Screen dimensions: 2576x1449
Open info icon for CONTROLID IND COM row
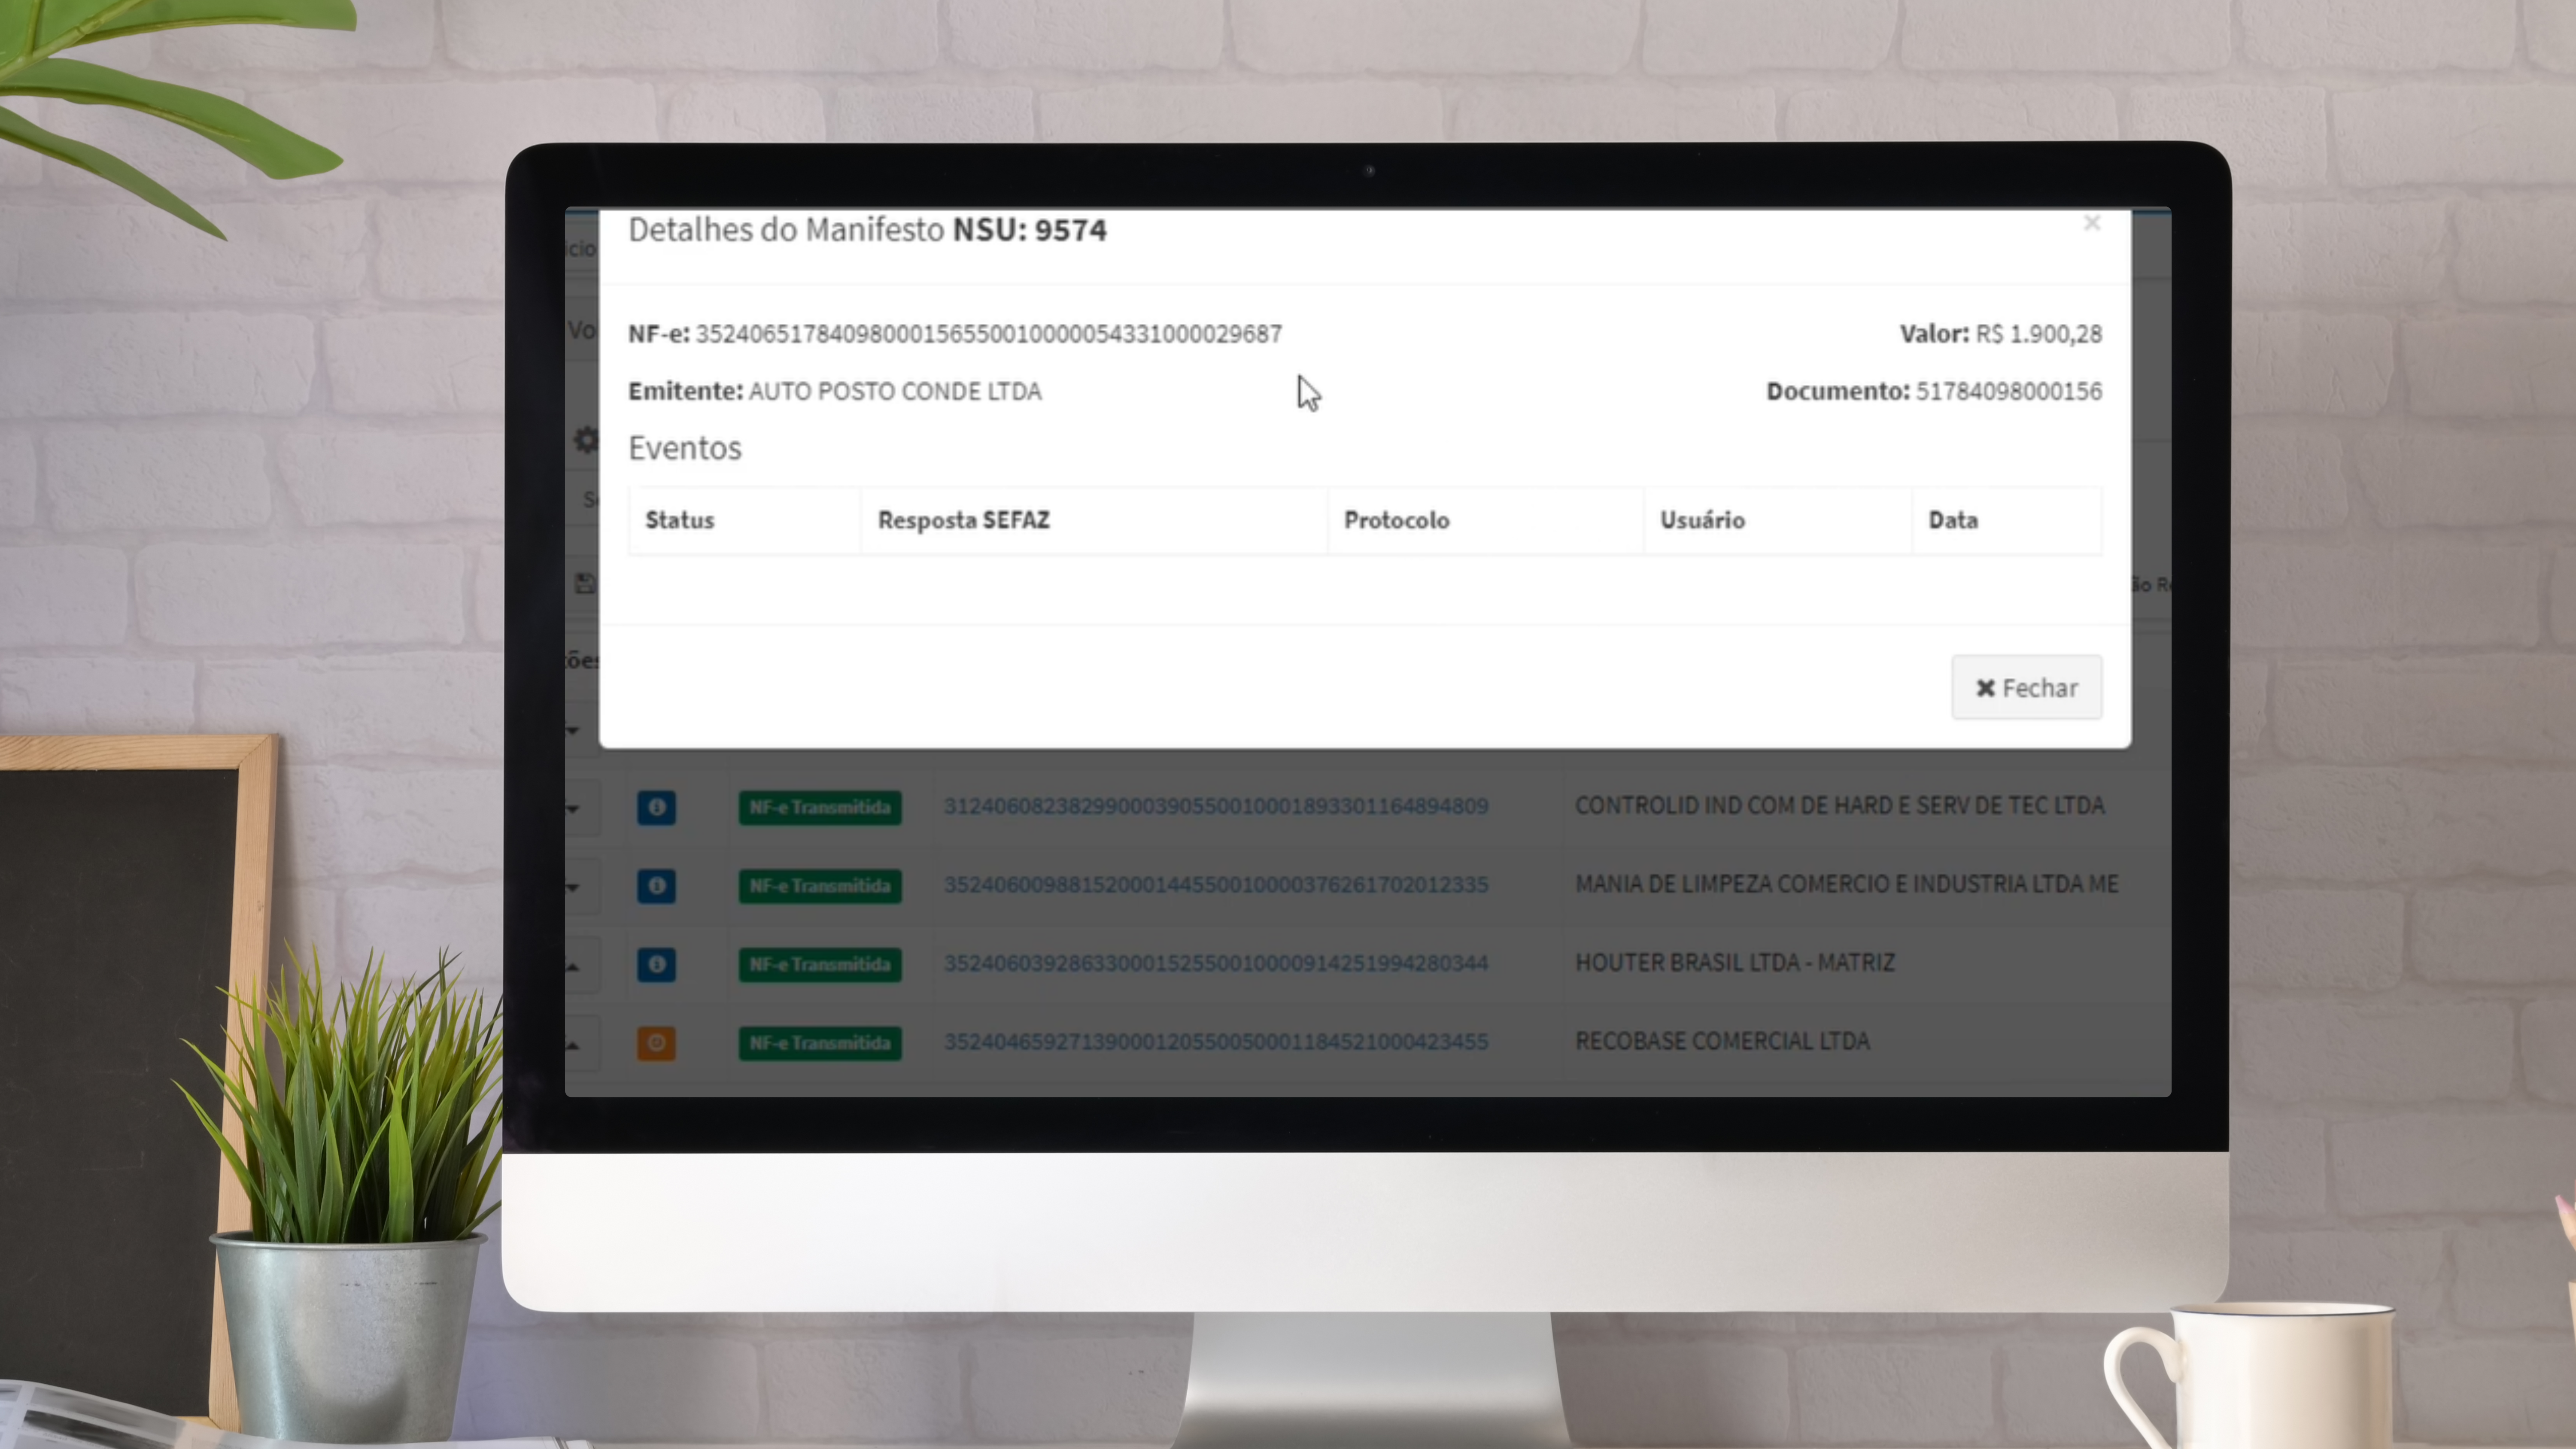tap(656, 807)
